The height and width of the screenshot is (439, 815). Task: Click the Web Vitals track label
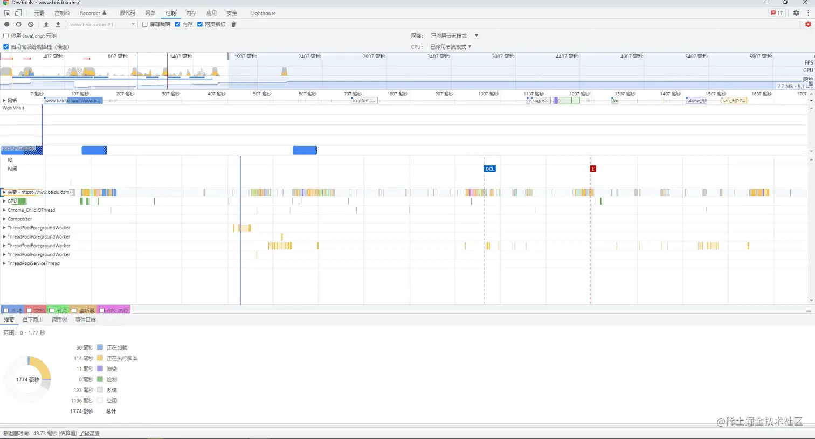pos(13,108)
